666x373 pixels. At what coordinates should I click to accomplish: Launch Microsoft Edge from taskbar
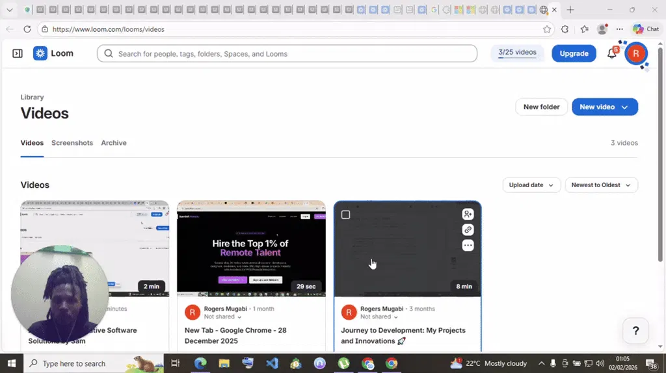click(200, 363)
